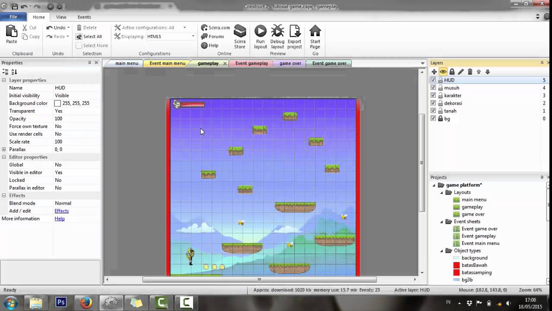Uncheck visibility of karakter layer
This screenshot has width=552, height=311.
click(433, 95)
